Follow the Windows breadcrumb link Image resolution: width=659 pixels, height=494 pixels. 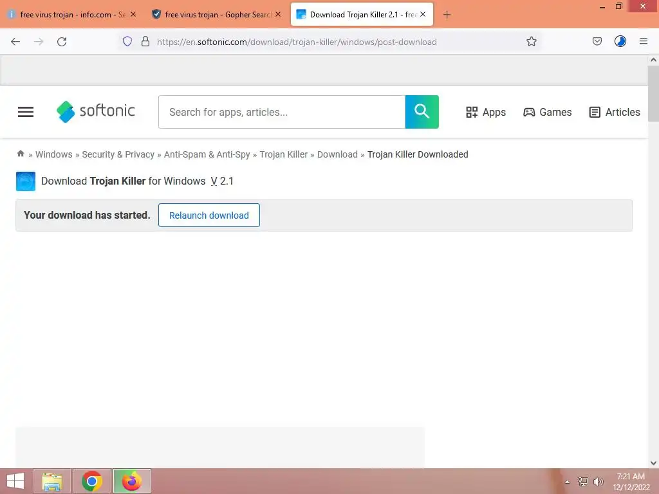54,154
